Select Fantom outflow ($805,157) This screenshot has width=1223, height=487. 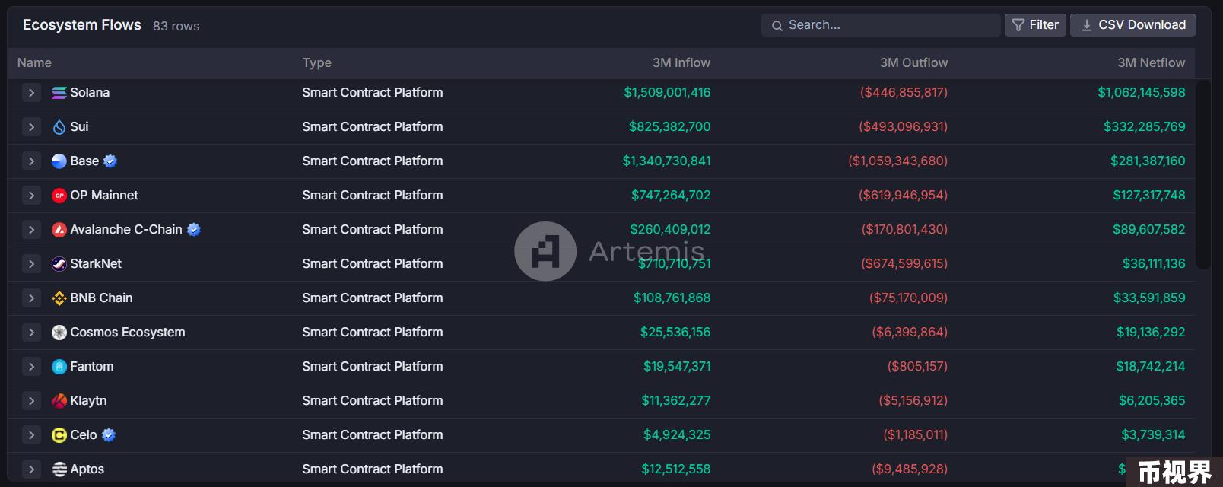point(917,367)
